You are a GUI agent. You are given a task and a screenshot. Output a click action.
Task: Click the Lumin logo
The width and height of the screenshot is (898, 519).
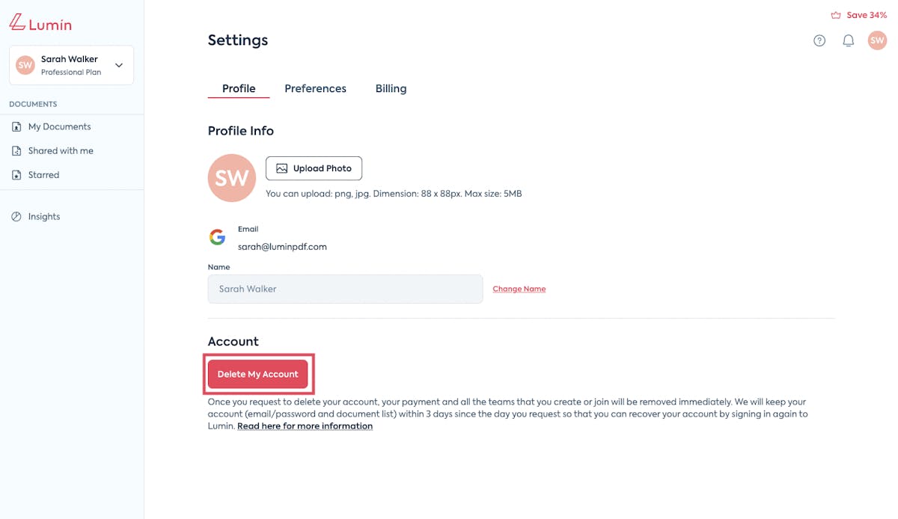[40, 24]
